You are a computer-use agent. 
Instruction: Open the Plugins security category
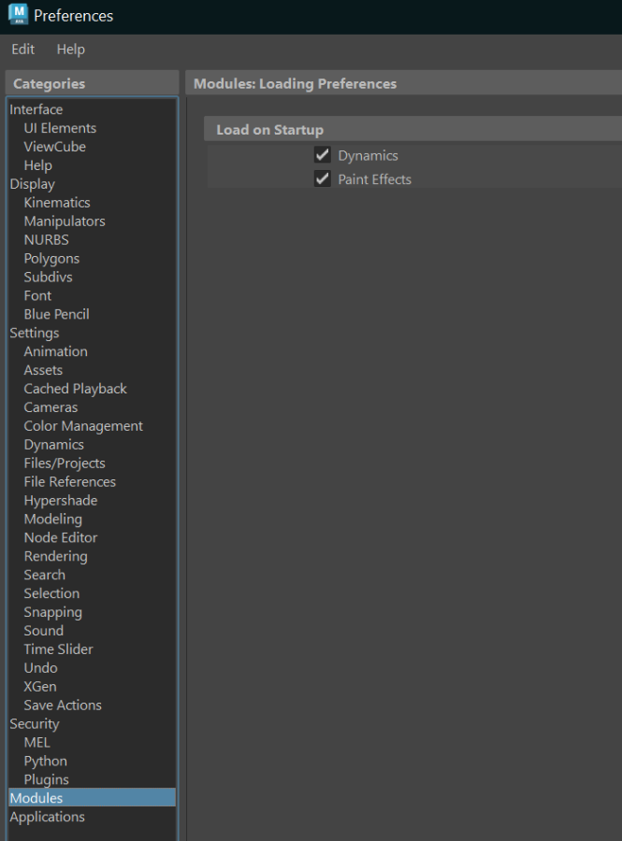point(46,779)
